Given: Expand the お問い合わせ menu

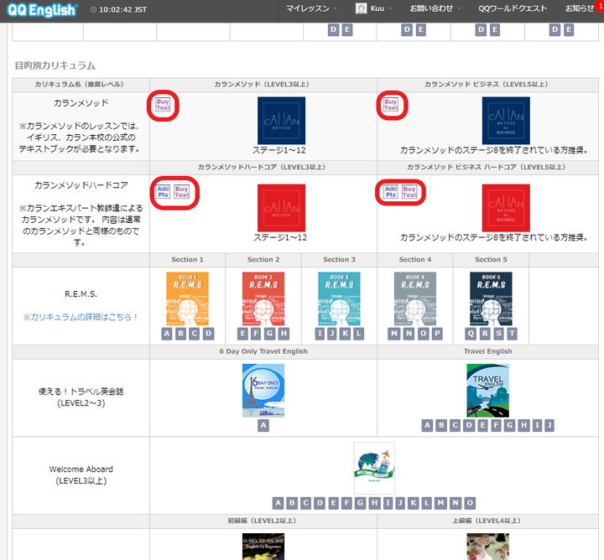Looking at the screenshot, I should 435,8.
